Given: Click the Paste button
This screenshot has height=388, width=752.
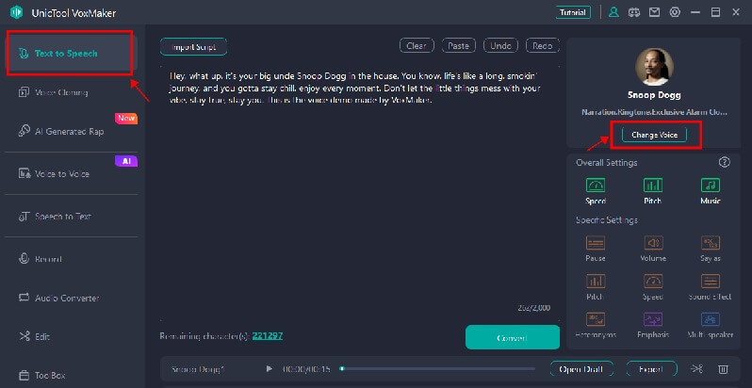Looking at the screenshot, I should [459, 45].
